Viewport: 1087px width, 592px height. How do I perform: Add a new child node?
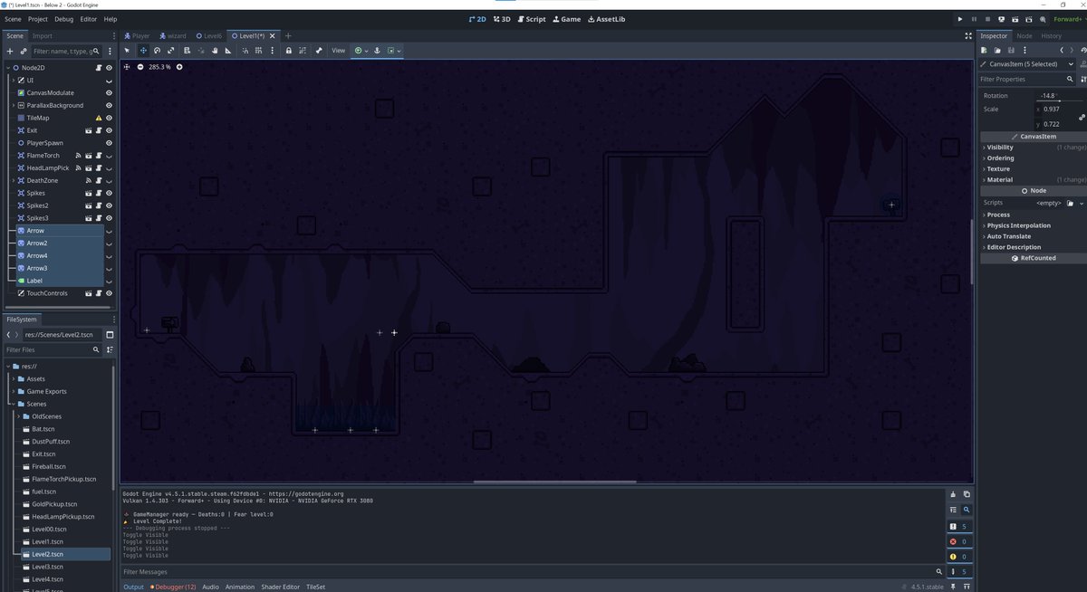pyautogui.click(x=10, y=51)
